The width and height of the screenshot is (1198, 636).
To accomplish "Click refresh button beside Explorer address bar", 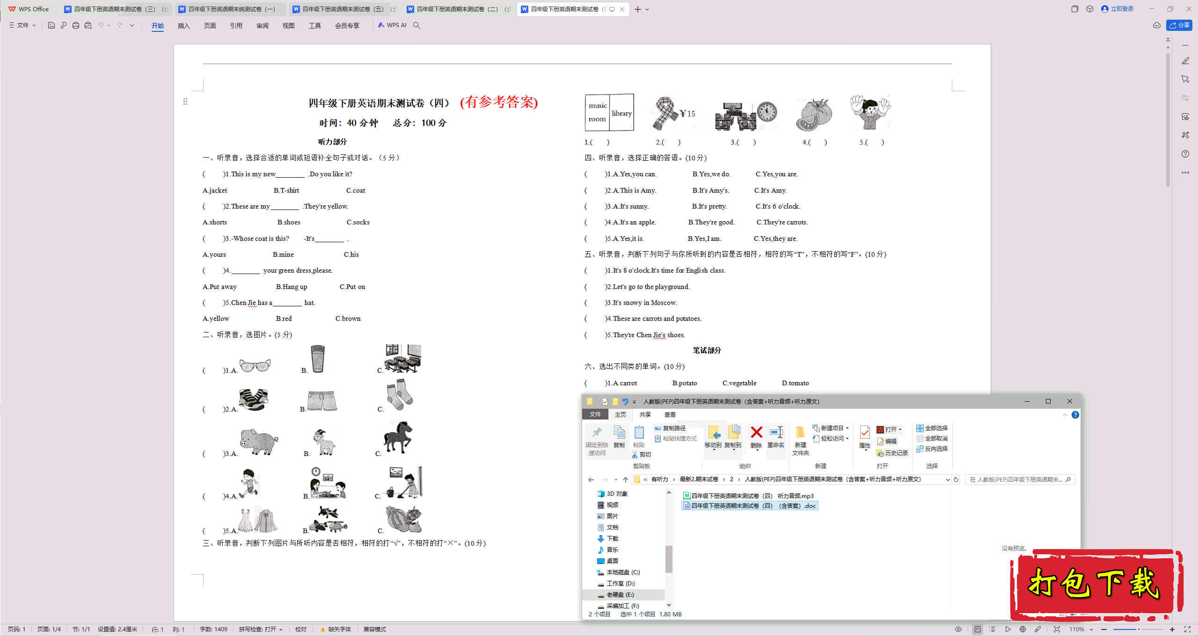I will [956, 479].
